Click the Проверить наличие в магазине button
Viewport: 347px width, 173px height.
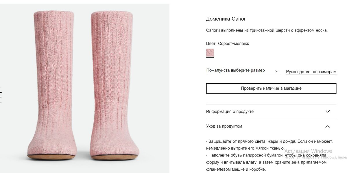[271, 89]
